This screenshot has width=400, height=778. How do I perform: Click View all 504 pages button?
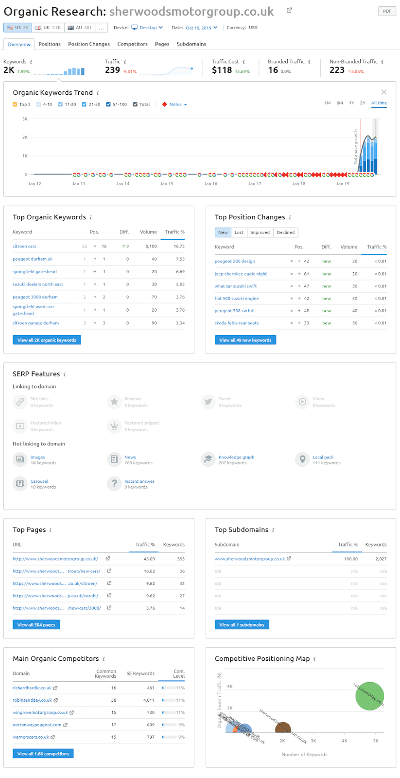click(x=36, y=625)
